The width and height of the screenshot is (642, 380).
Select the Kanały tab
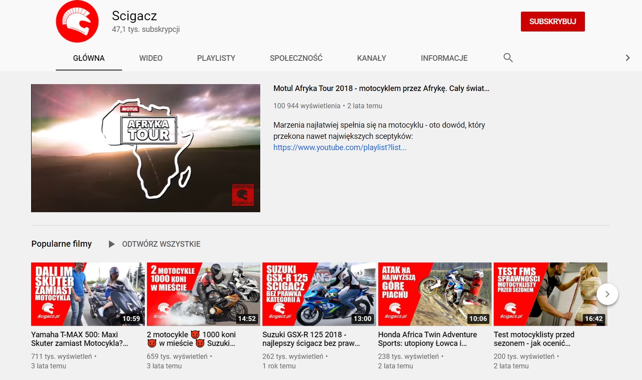tap(371, 58)
